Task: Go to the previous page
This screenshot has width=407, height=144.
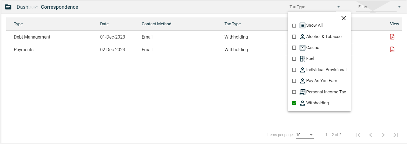Action: (371, 135)
